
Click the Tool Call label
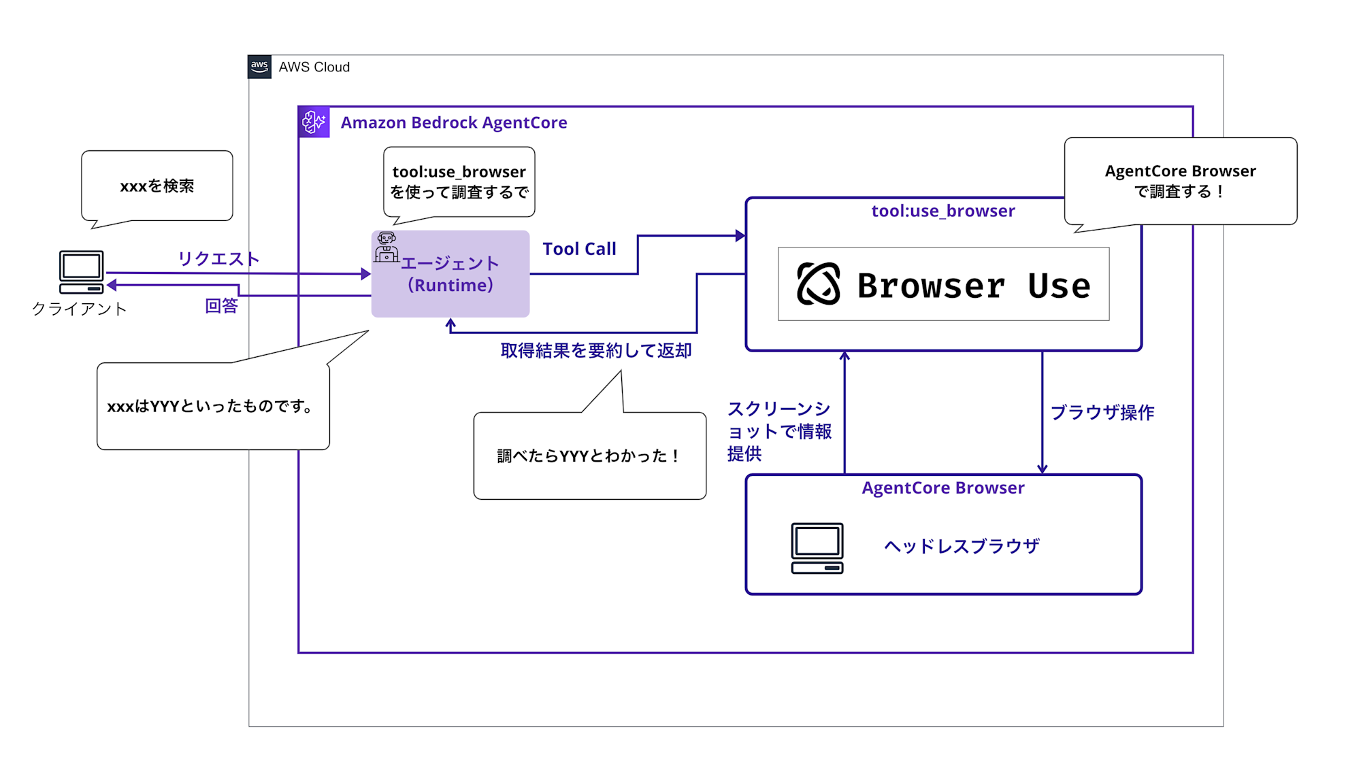pyautogui.click(x=579, y=249)
